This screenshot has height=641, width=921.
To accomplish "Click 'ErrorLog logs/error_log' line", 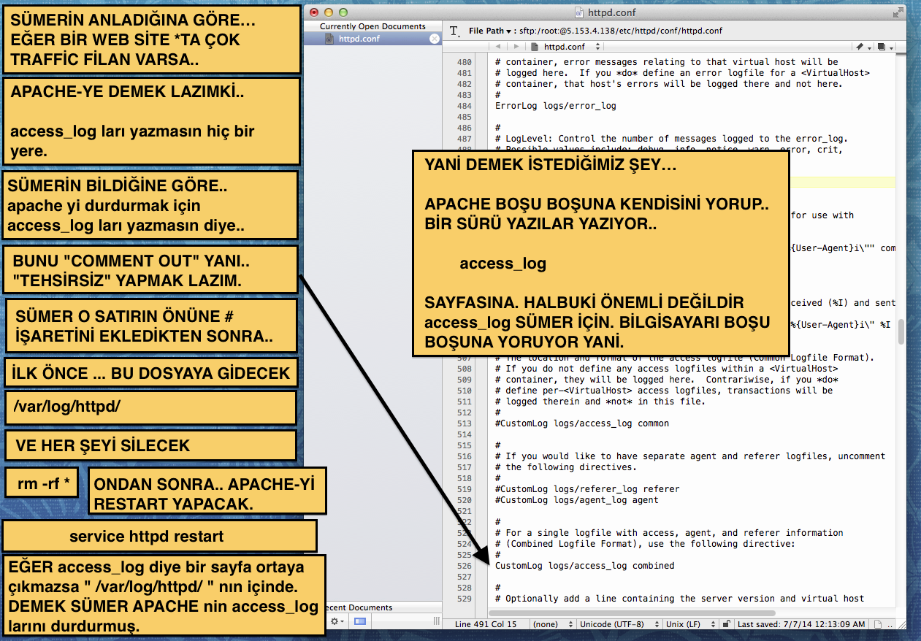I will tap(555, 106).
